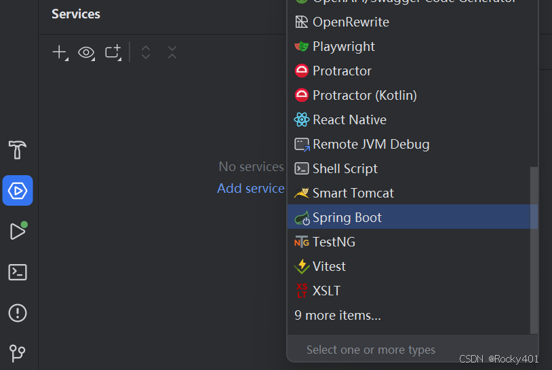Pick Remote JVM Debug entry

(370, 144)
